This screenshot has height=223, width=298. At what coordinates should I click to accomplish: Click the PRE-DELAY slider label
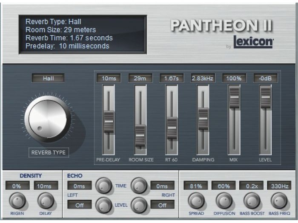[108, 160]
